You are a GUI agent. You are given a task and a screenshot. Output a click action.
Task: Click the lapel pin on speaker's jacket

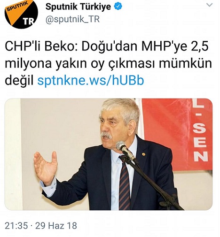pos(143,154)
